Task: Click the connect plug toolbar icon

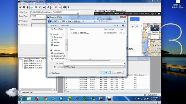Action: pos(28,7)
